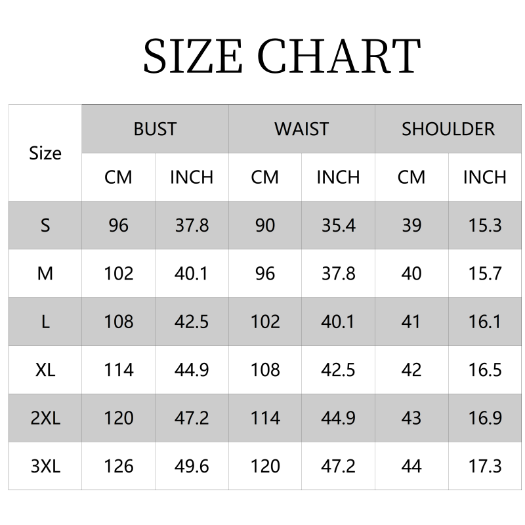
Task: Select the XL size row label
Action: click(45, 369)
